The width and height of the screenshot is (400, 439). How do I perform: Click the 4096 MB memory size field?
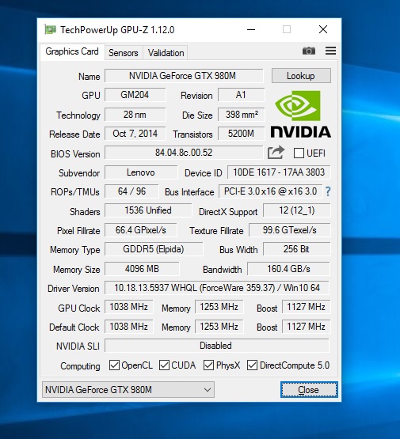[x=142, y=269]
